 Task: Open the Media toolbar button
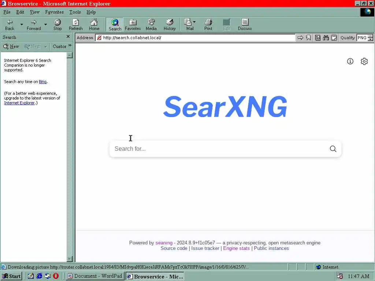point(151,25)
